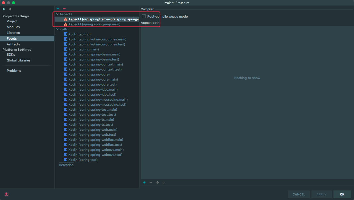The width and height of the screenshot is (354, 200).
Task: Click AspectJ icon for org.springframework facet
Action: (66, 19)
